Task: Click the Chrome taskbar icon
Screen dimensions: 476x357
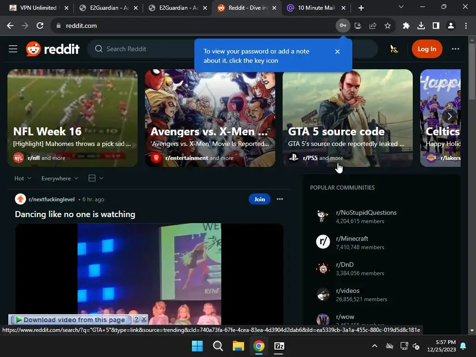Action: click(258, 346)
